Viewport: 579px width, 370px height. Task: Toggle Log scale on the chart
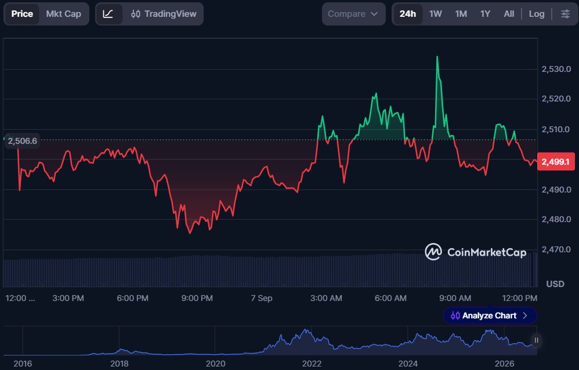pos(537,14)
